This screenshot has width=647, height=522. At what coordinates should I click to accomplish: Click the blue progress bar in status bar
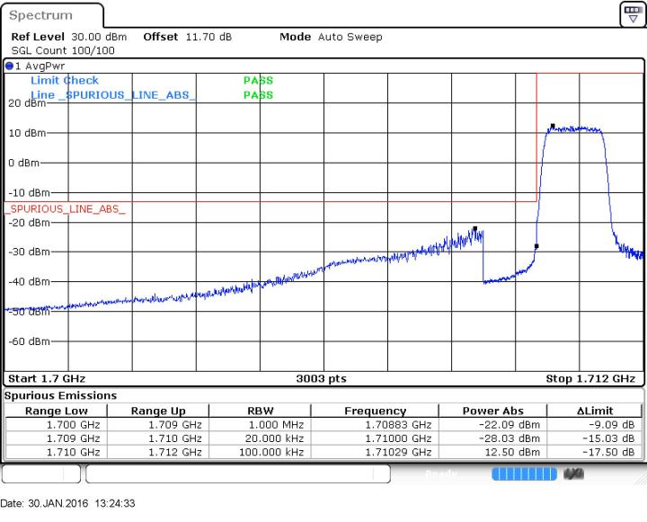[x=524, y=473]
